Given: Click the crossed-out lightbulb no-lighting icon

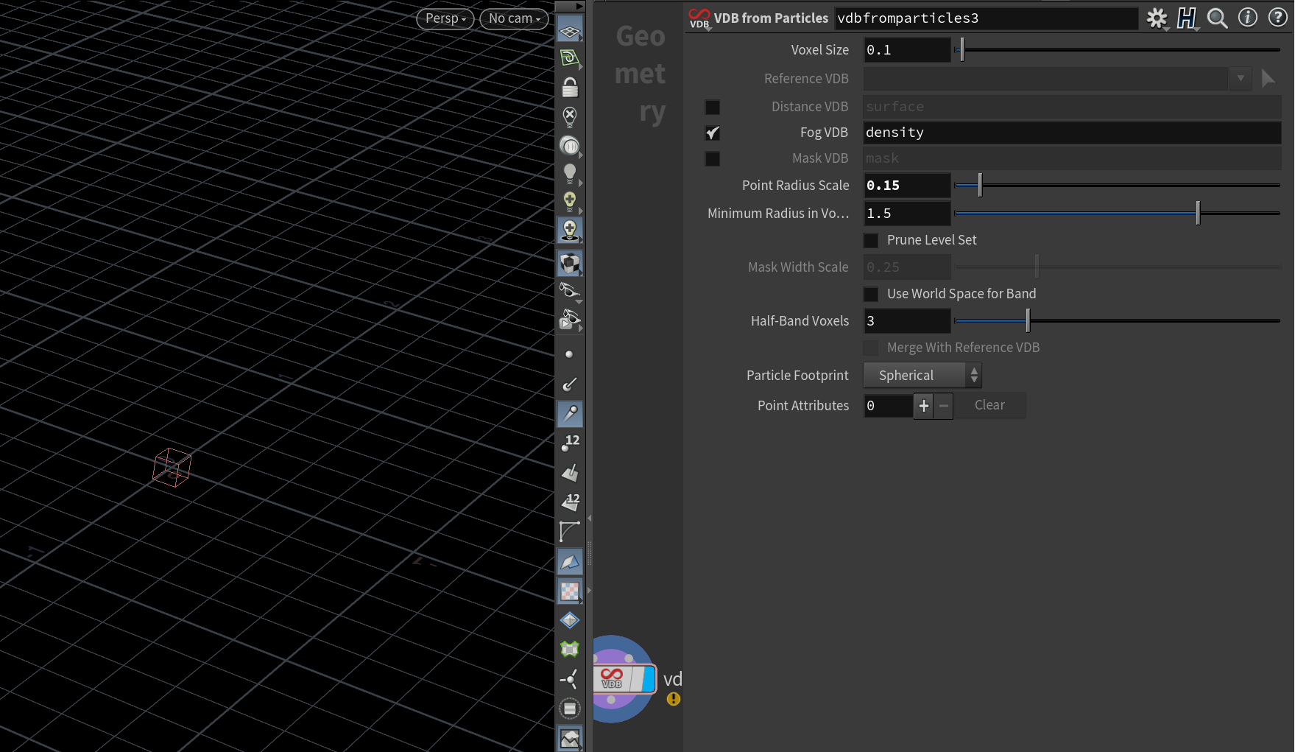Looking at the screenshot, I should tap(570, 116).
